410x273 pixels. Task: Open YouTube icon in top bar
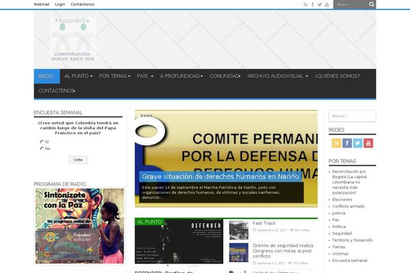tap(327, 5)
